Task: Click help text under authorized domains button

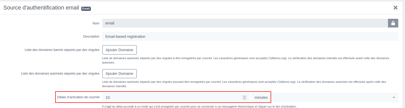Action: point(244,84)
